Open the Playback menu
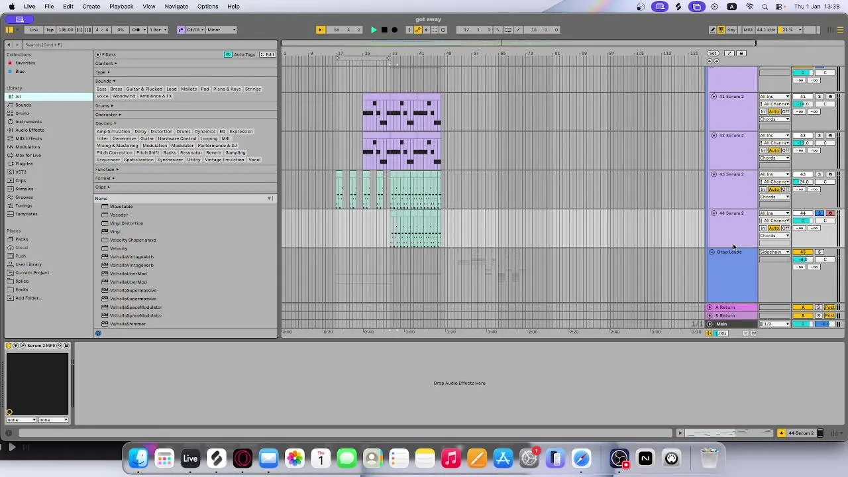 pyautogui.click(x=121, y=6)
